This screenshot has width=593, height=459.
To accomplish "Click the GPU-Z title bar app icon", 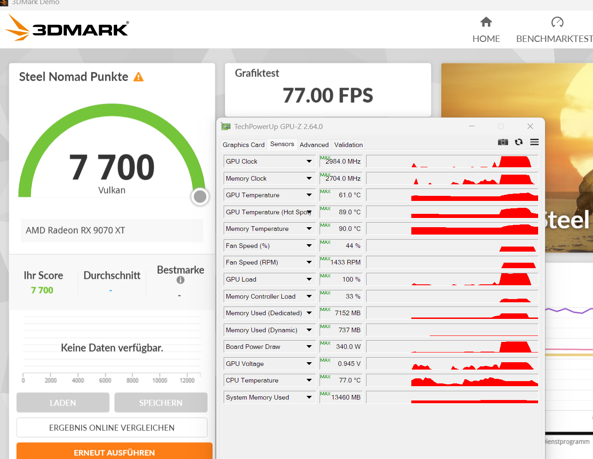I will [x=225, y=126].
